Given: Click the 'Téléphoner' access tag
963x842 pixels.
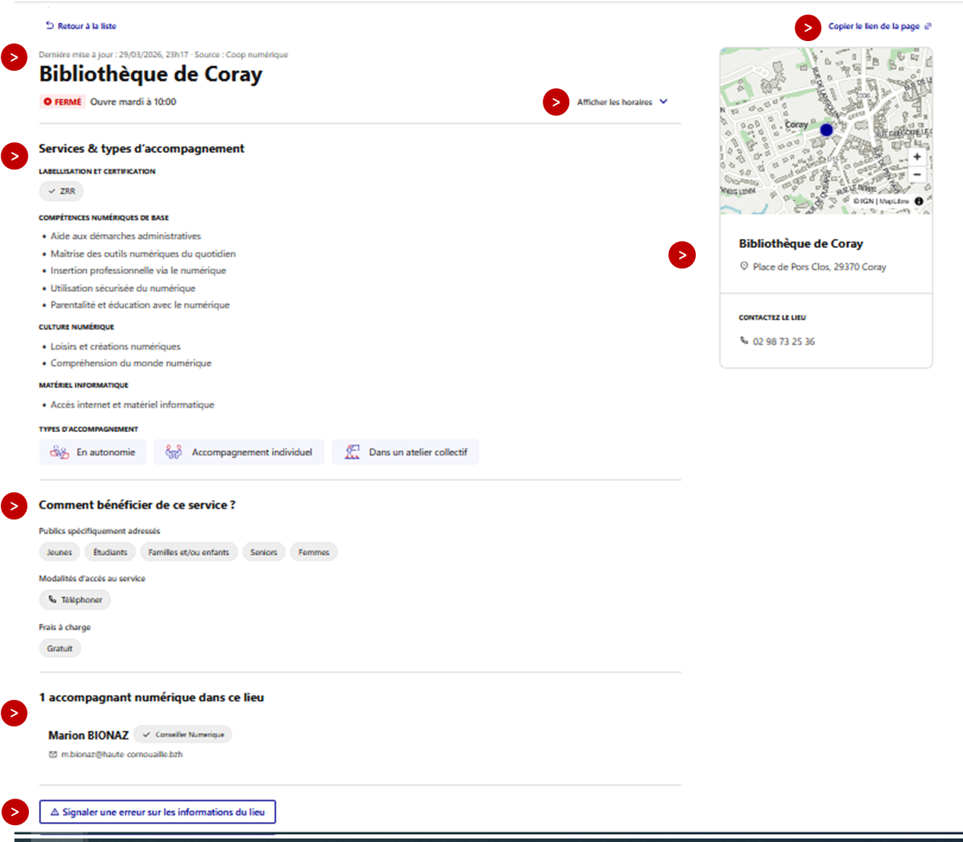Looking at the screenshot, I should (75, 599).
